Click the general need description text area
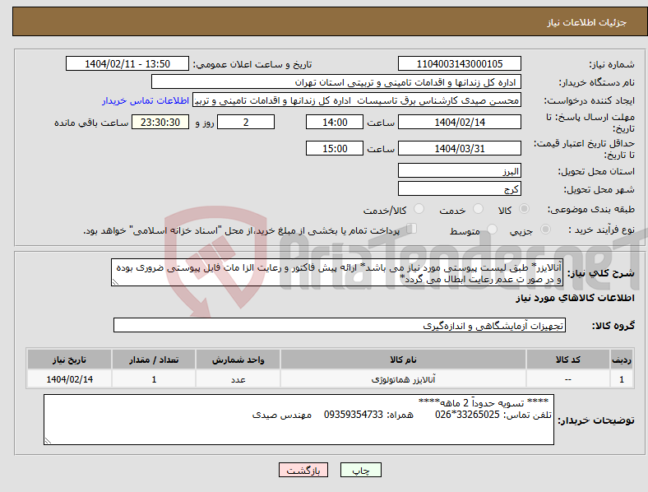 337,272
